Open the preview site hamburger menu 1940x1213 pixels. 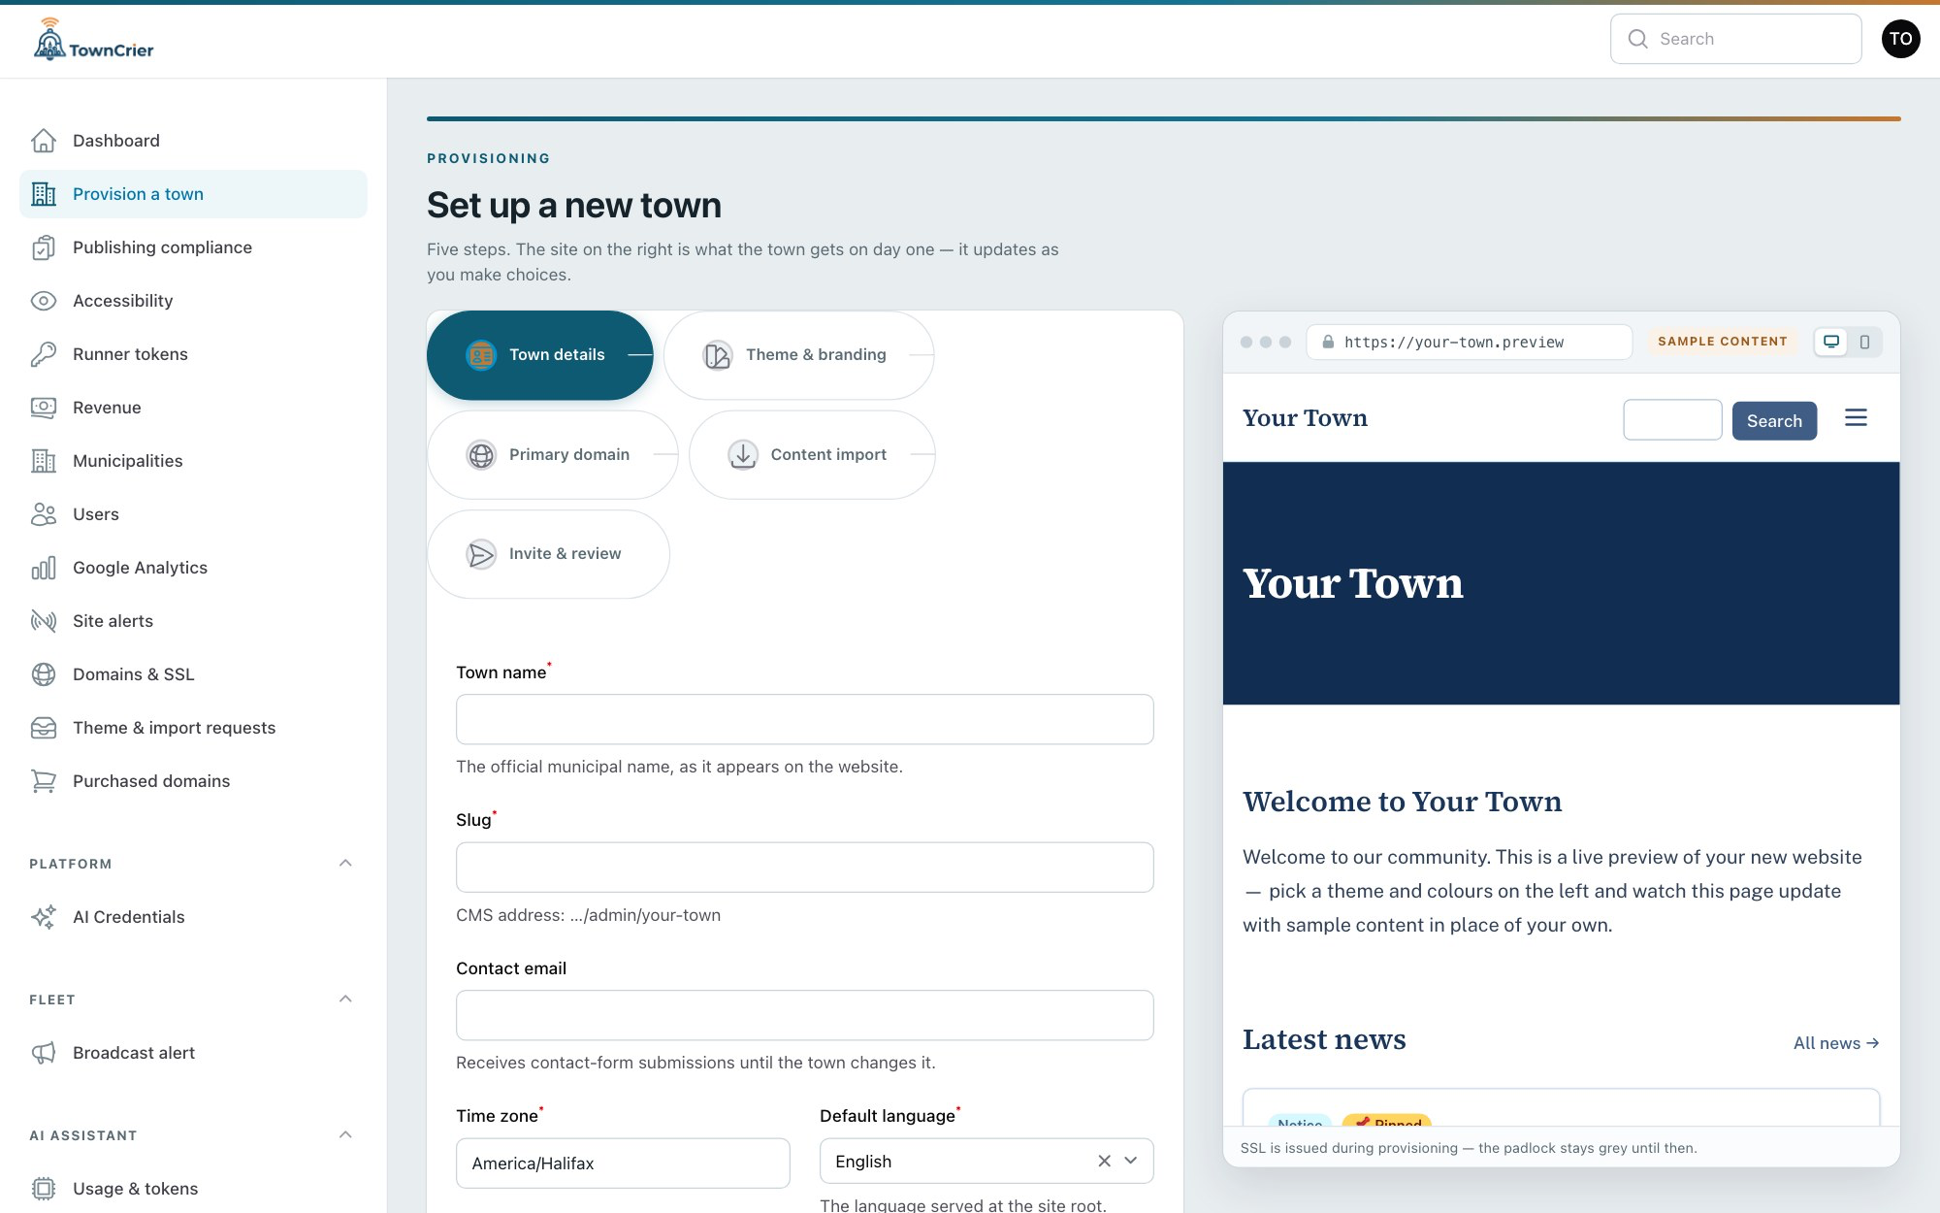click(x=1856, y=418)
